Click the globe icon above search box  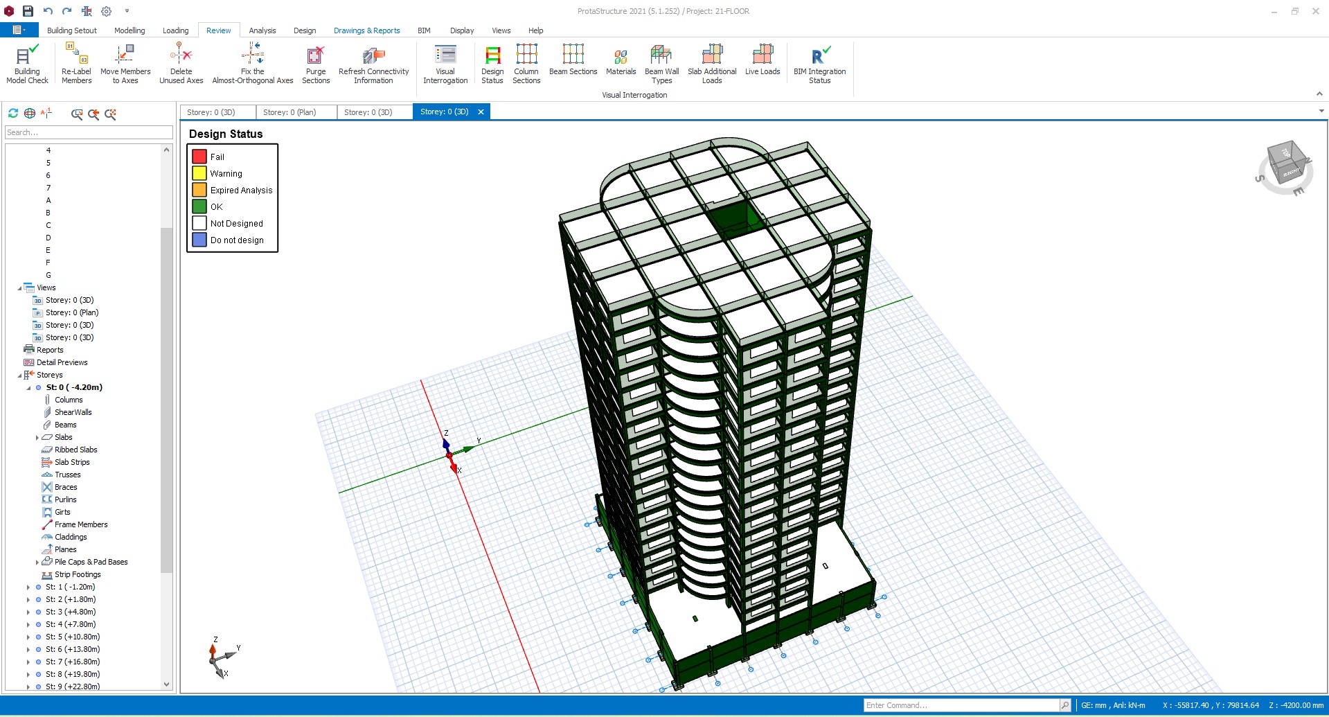(x=30, y=113)
